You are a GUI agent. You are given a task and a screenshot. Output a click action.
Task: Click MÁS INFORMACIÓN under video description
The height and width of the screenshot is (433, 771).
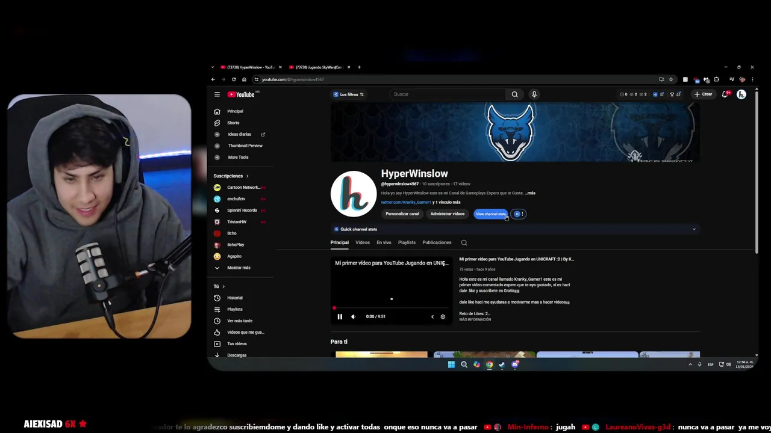(475, 319)
